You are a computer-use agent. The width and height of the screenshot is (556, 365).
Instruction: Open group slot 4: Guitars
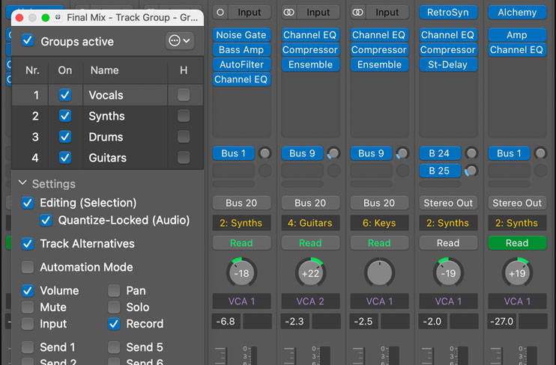click(310, 223)
